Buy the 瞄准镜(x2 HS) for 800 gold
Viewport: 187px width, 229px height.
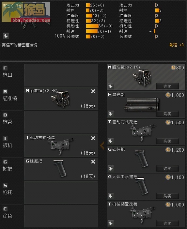167,86
